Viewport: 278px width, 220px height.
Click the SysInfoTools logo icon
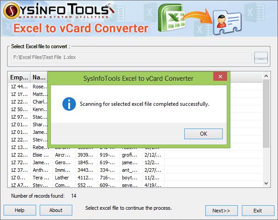(x=12, y=11)
